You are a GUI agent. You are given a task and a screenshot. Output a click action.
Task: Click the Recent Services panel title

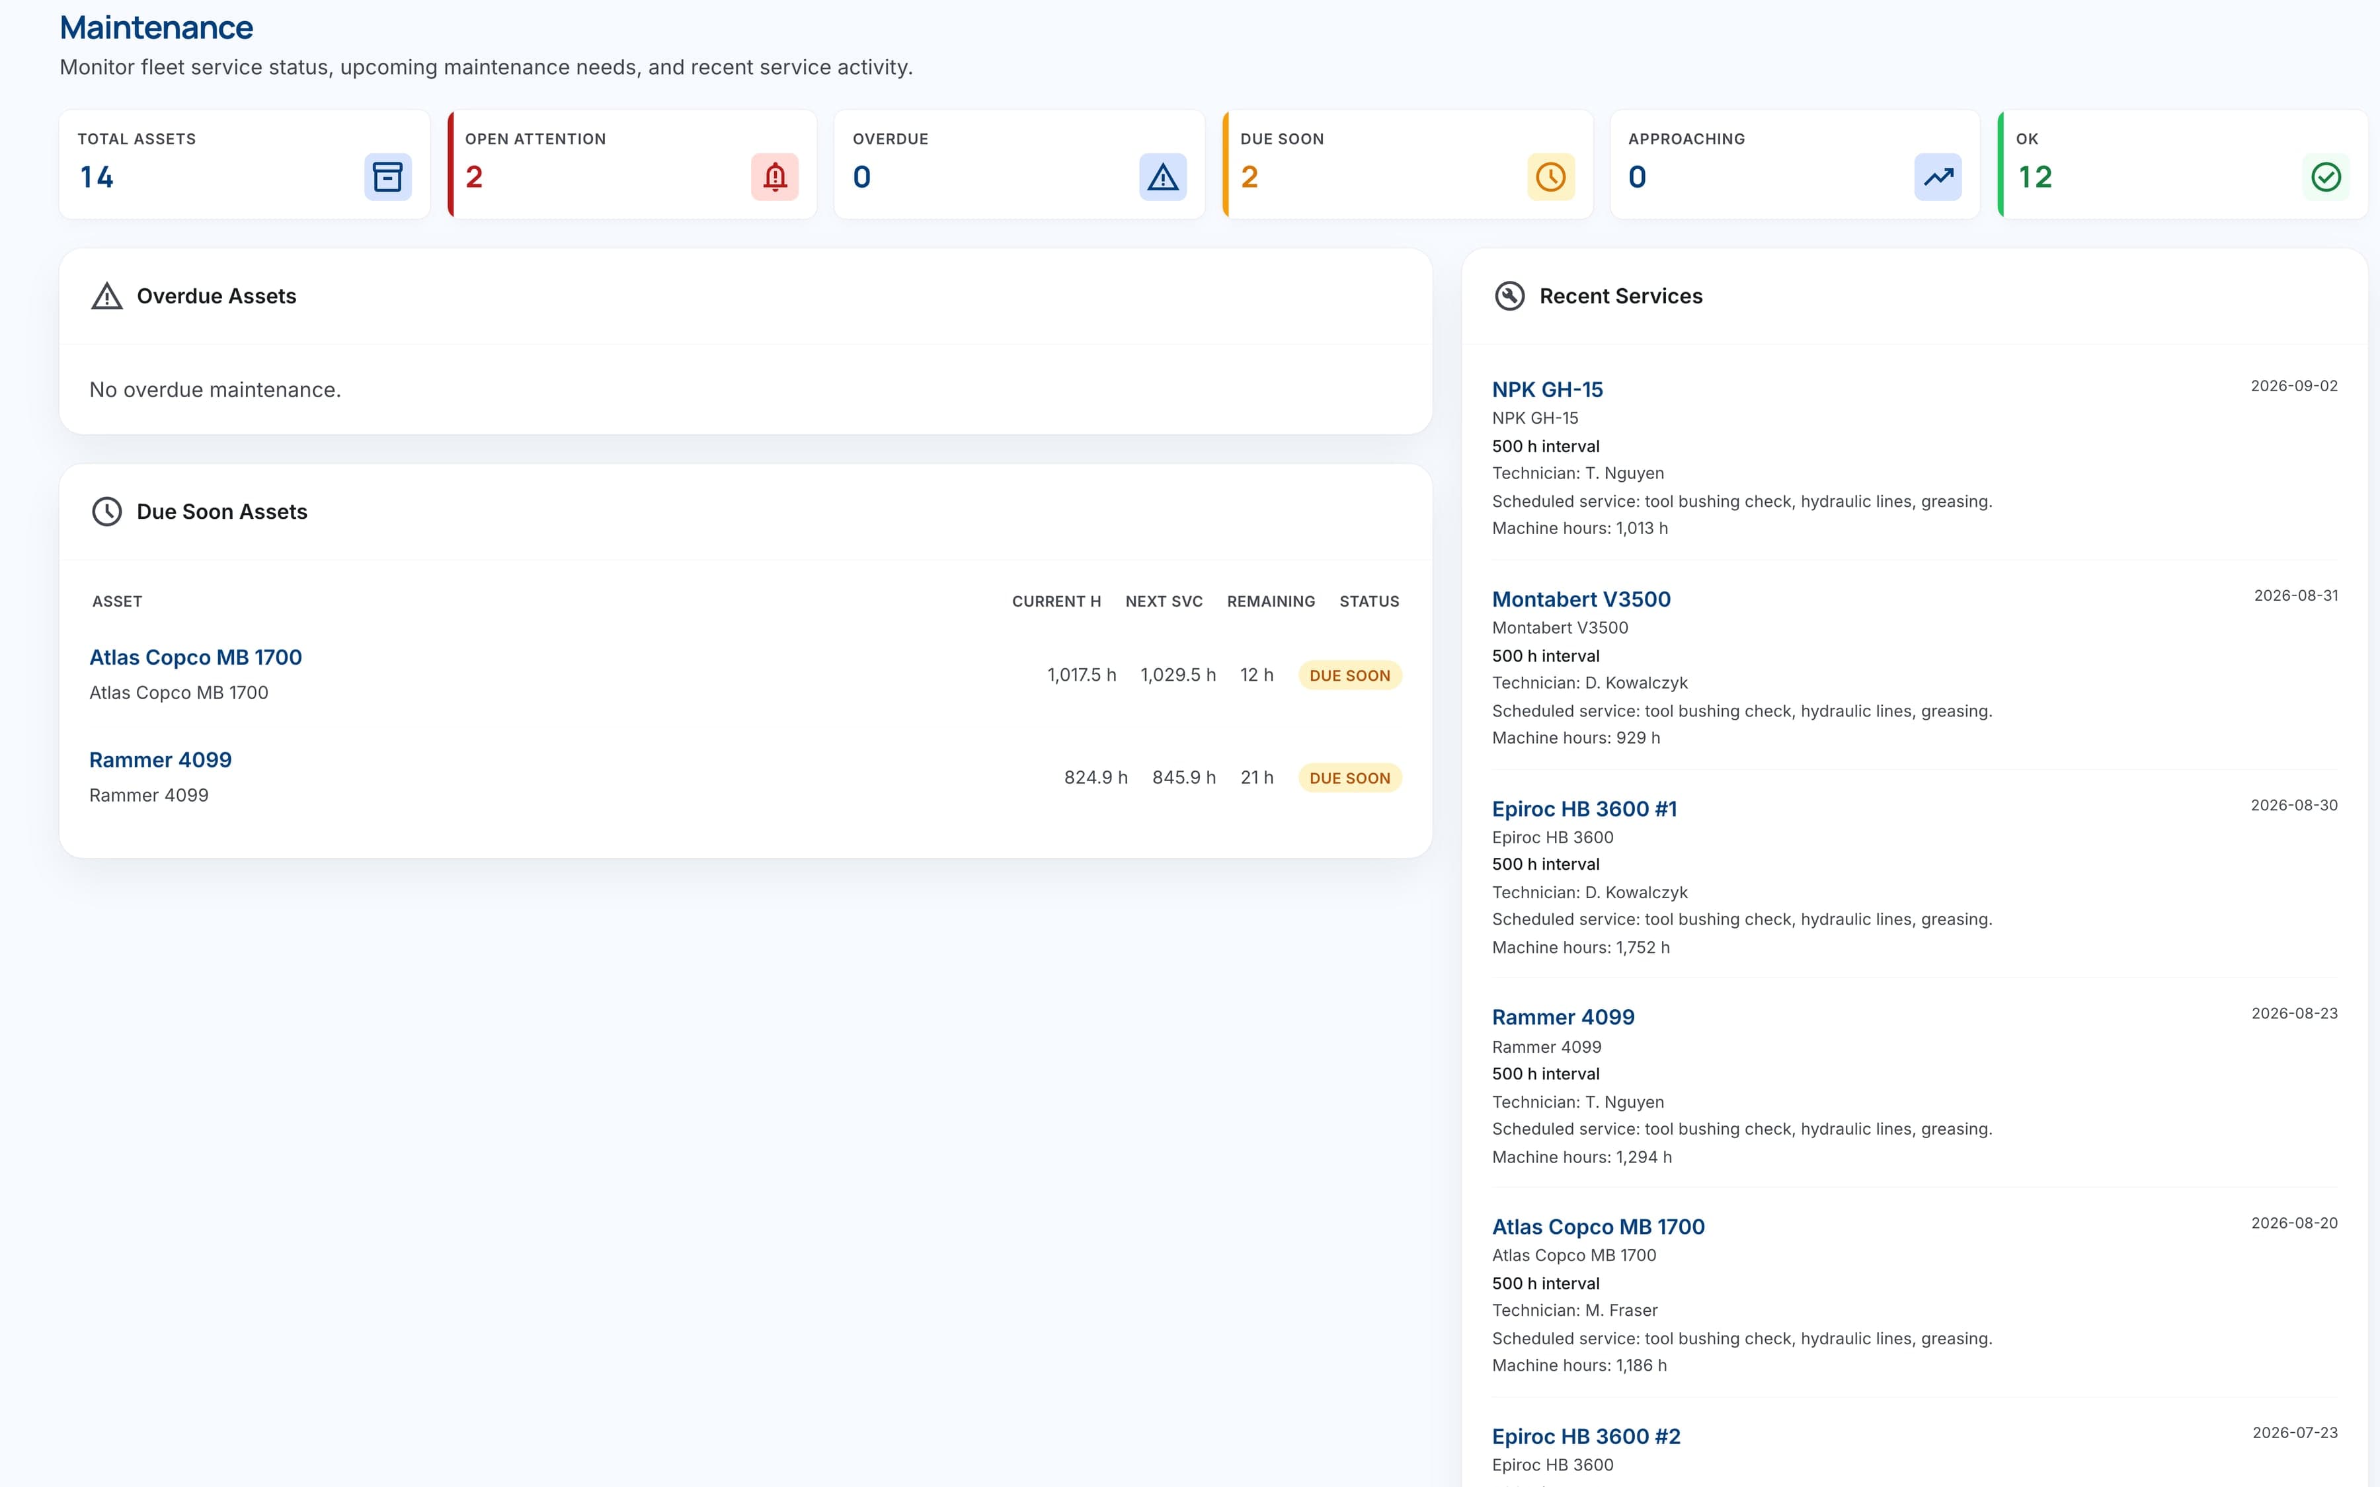point(1621,296)
